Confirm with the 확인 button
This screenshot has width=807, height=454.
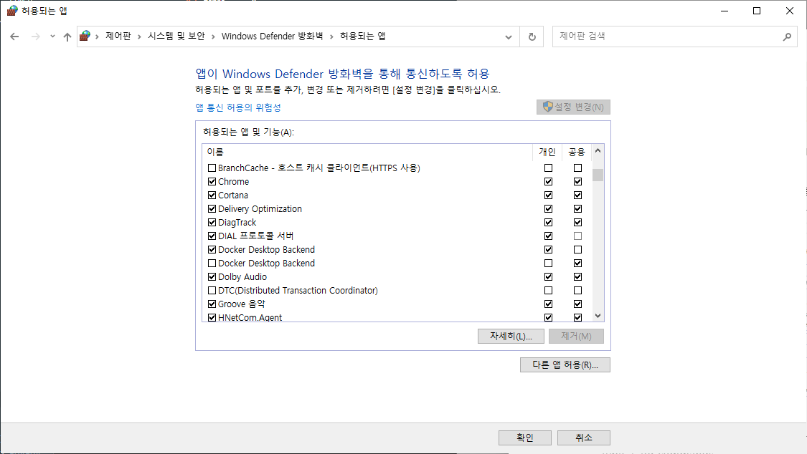pyautogui.click(x=525, y=438)
